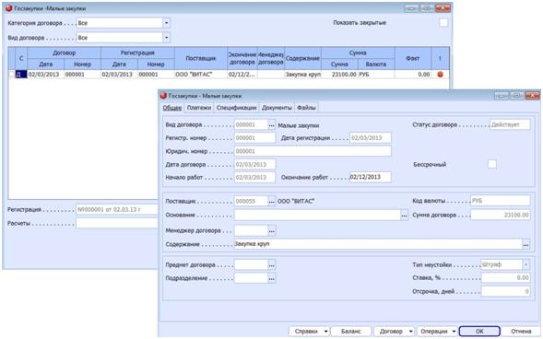Click the Подразделение input field
The image size is (543, 339).
251,278
